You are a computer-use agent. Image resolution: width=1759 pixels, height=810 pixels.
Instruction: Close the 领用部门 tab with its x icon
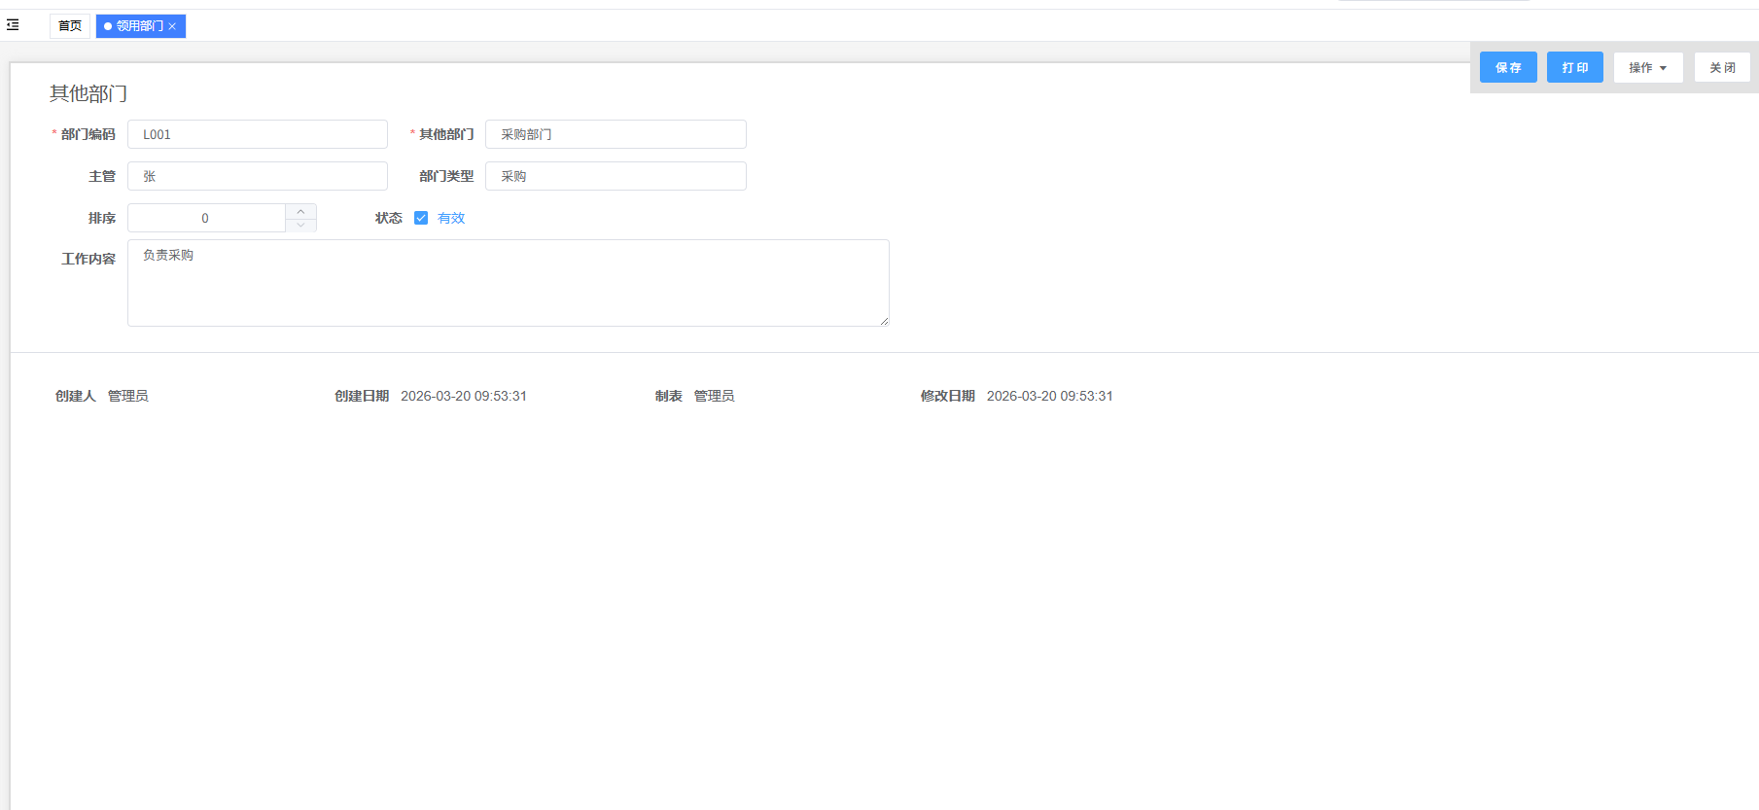(x=172, y=26)
